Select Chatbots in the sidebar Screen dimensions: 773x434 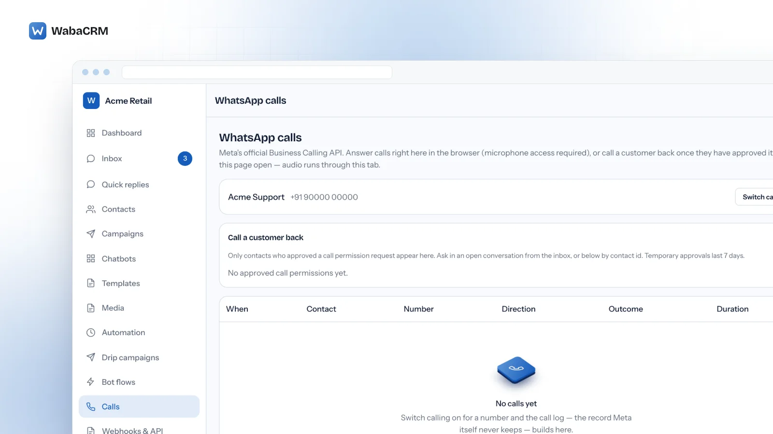tap(139, 259)
